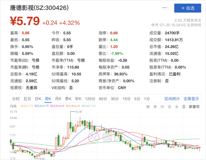This screenshot has height=160, width=206.
Task: Select the 周K chart tab
Action: [x=48, y=99]
